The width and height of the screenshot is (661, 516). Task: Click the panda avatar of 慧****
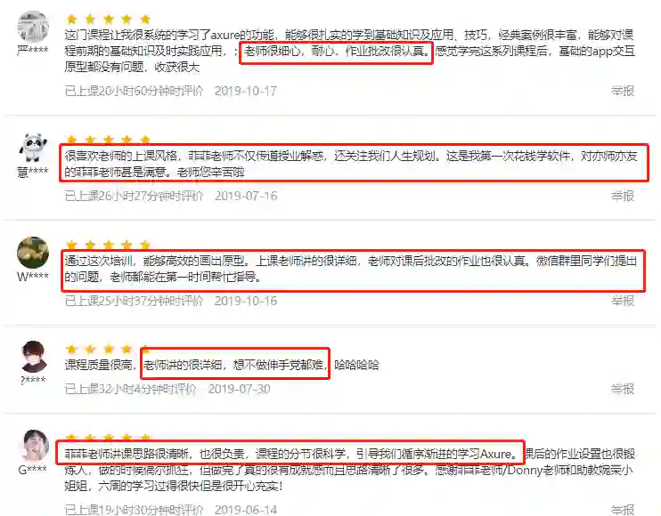tap(33, 148)
